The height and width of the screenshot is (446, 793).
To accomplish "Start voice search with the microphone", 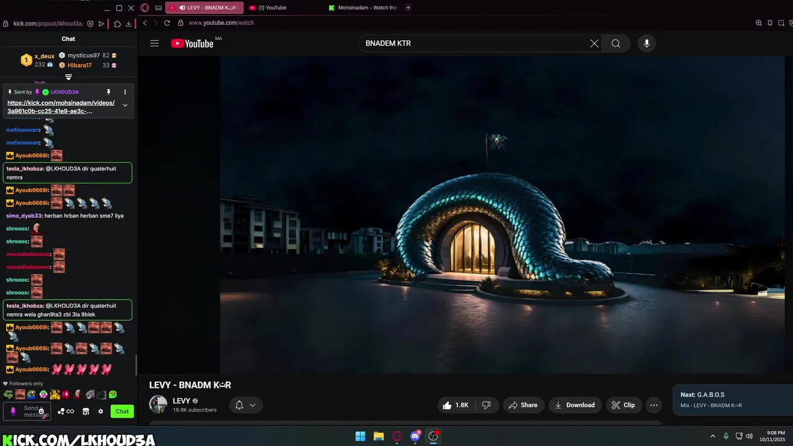I will (x=647, y=43).
